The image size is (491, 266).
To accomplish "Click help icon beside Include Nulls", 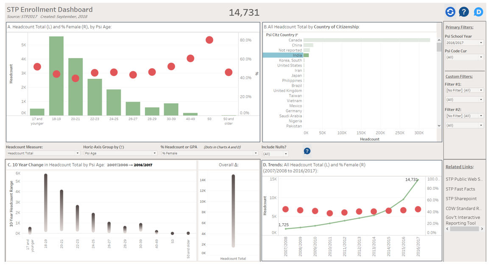I will tap(307, 151).
